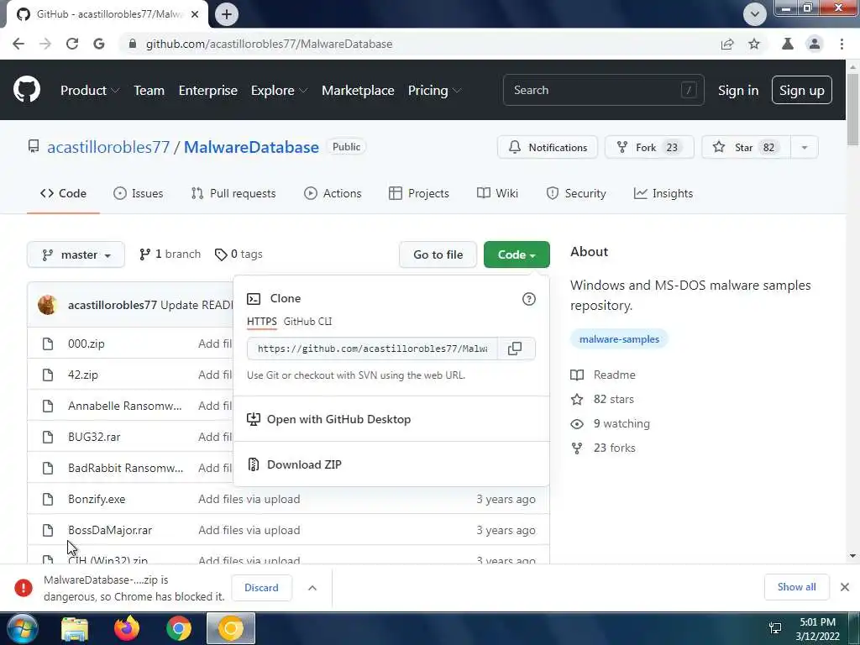Screen dimensions: 860x645
Task: Expand the Product menu
Action: tap(90, 91)
